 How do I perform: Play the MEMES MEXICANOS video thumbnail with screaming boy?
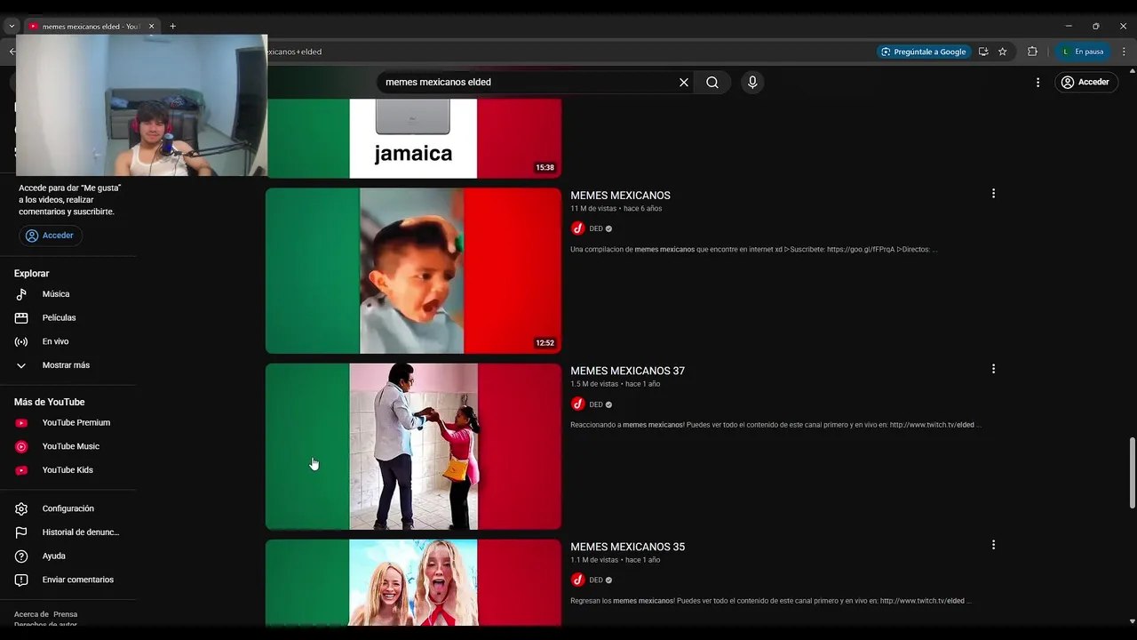(x=413, y=270)
